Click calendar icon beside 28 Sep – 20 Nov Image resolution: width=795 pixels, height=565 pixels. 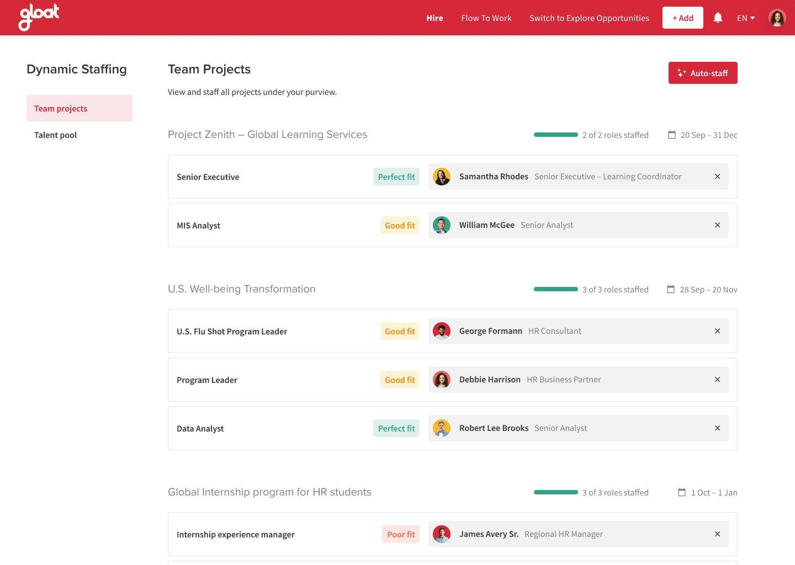click(x=671, y=289)
